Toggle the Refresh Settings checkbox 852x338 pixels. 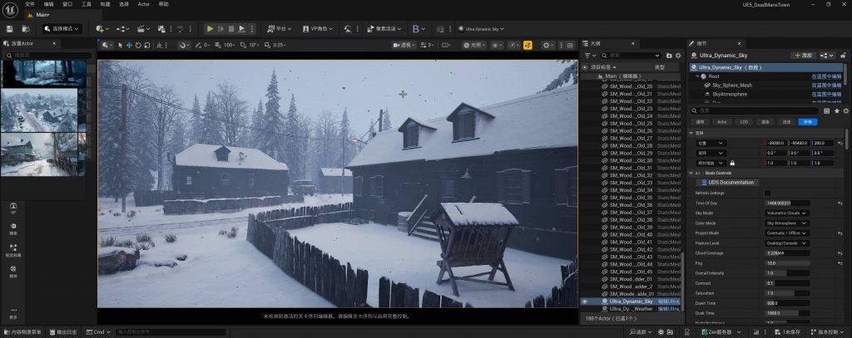pos(767,193)
